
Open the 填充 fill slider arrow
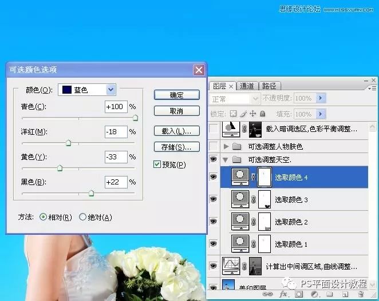pyautogui.click(x=321, y=114)
